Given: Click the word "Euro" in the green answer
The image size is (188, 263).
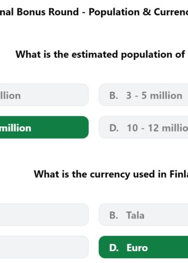Looking at the screenshot, I should click(137, 248).
